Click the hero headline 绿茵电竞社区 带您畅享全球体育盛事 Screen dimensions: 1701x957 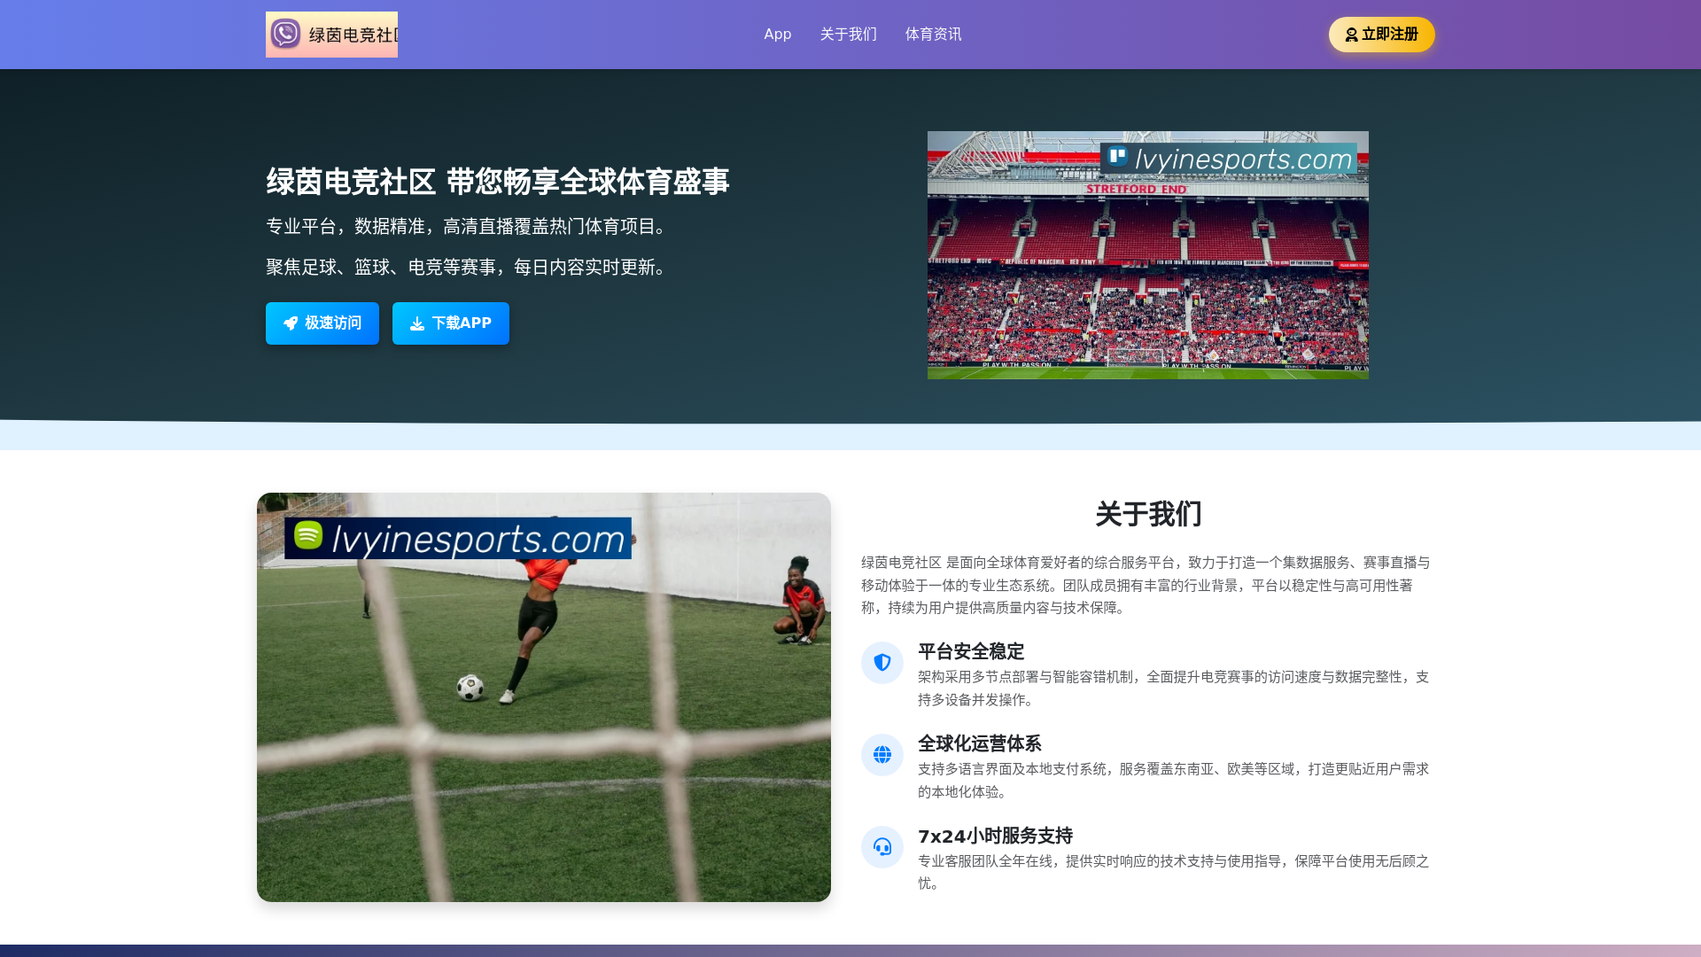click(498, 182)
